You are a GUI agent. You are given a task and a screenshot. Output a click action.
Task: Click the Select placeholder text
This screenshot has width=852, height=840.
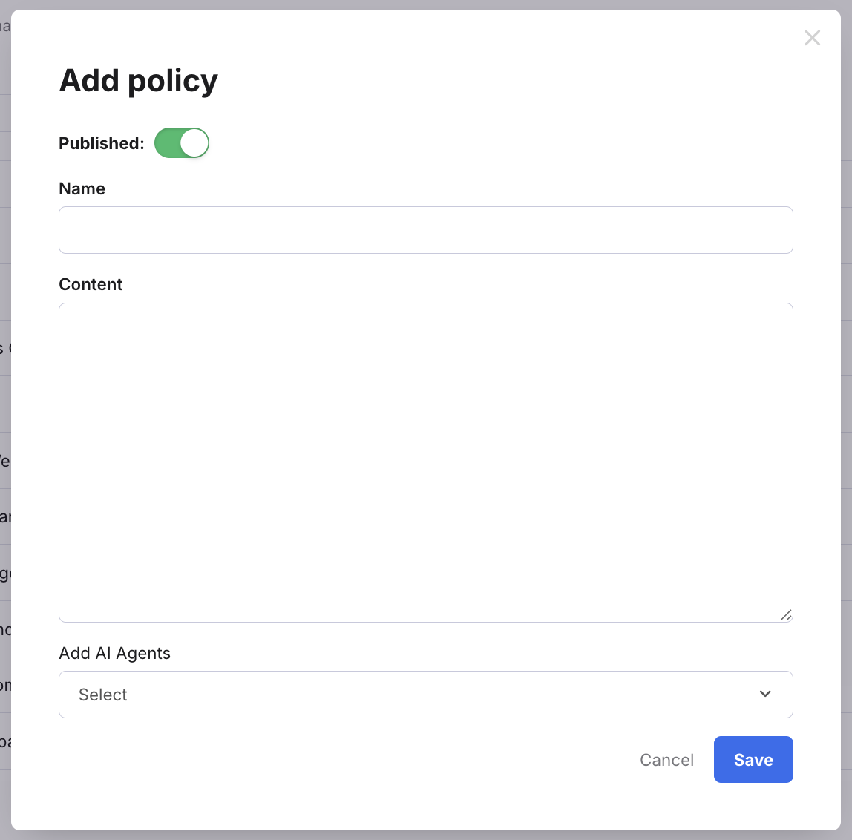tap(103, 695)
